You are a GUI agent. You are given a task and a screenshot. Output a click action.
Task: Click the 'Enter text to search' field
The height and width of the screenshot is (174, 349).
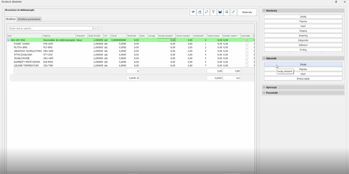pyautogui.click(x=51, y=28)
